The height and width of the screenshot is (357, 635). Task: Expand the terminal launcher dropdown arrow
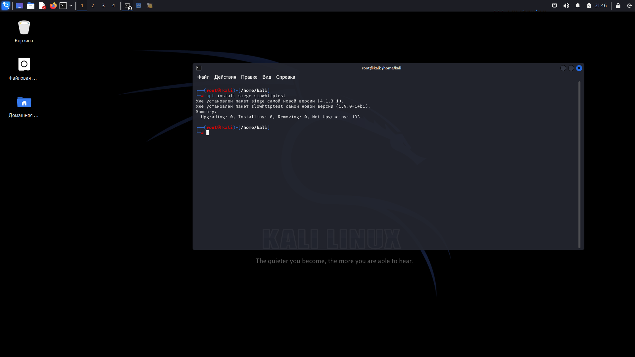click(x=71, y=6)
